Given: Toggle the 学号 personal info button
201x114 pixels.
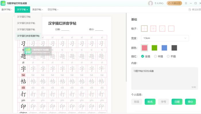Looking at the screenshot, I should click(163, 102).
